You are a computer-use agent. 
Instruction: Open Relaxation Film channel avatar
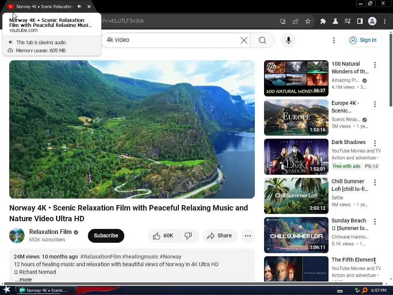tap(17, 235)
